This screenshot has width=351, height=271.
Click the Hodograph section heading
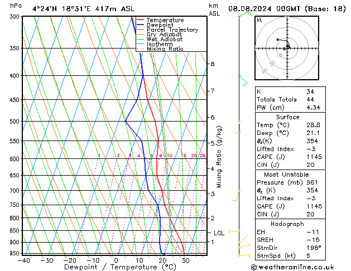287,224
